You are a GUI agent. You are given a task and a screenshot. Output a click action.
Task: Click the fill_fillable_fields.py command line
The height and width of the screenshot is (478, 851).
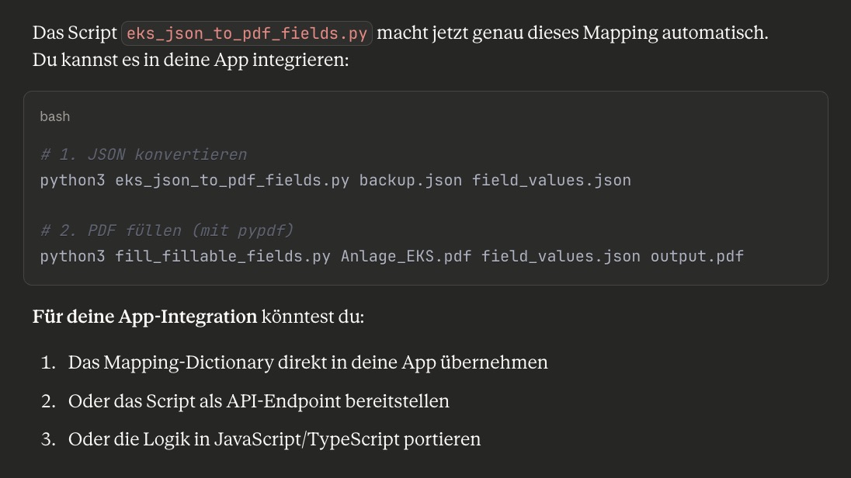point(392,256)
